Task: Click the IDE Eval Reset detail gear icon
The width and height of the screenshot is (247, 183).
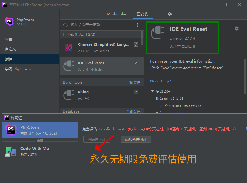Action: [x=237, y=29]
